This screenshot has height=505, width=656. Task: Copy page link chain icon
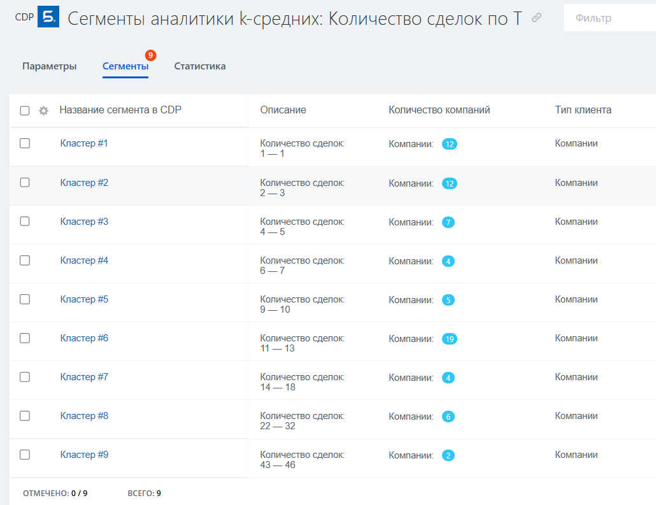point(536,18)
